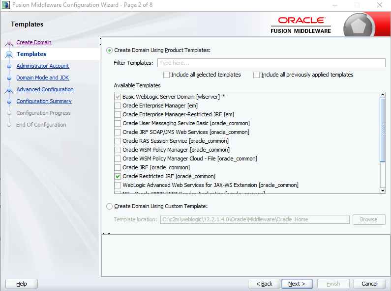The width and height of the screenshot is (391, 291).
Task: Click the Domain Mode and JDK step bullet
Action: tap(9, 78)
